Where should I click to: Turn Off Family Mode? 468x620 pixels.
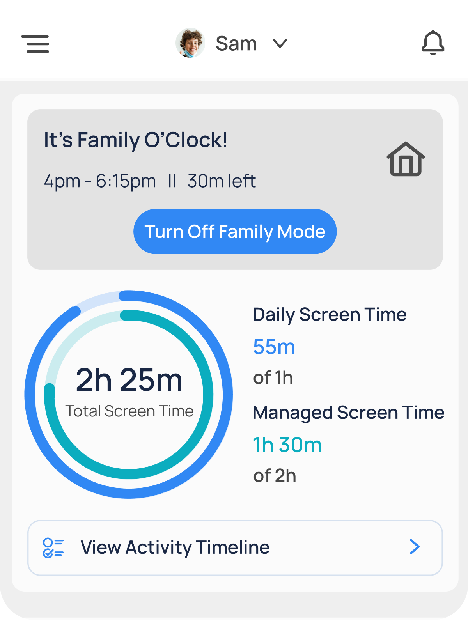click(x=235, y=232)
